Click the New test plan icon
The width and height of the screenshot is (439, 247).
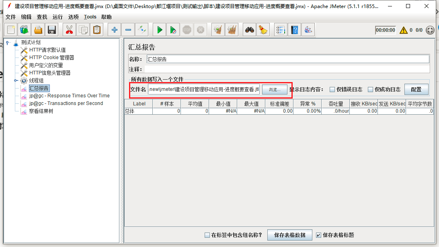(x=11, y=30)
